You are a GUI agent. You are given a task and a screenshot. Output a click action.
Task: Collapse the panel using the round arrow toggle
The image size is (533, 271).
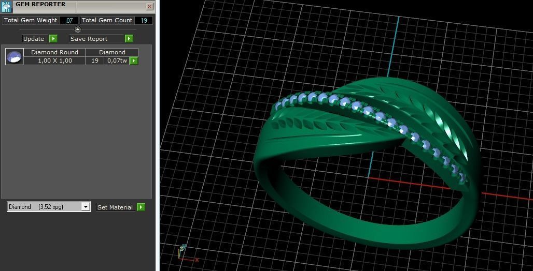[x=78, y=29]
